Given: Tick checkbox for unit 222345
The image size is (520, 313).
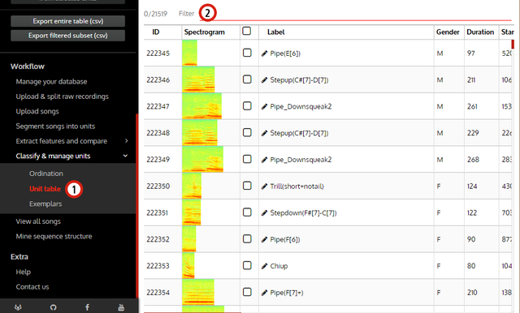Looking at the screenshot, I should 247,53.
